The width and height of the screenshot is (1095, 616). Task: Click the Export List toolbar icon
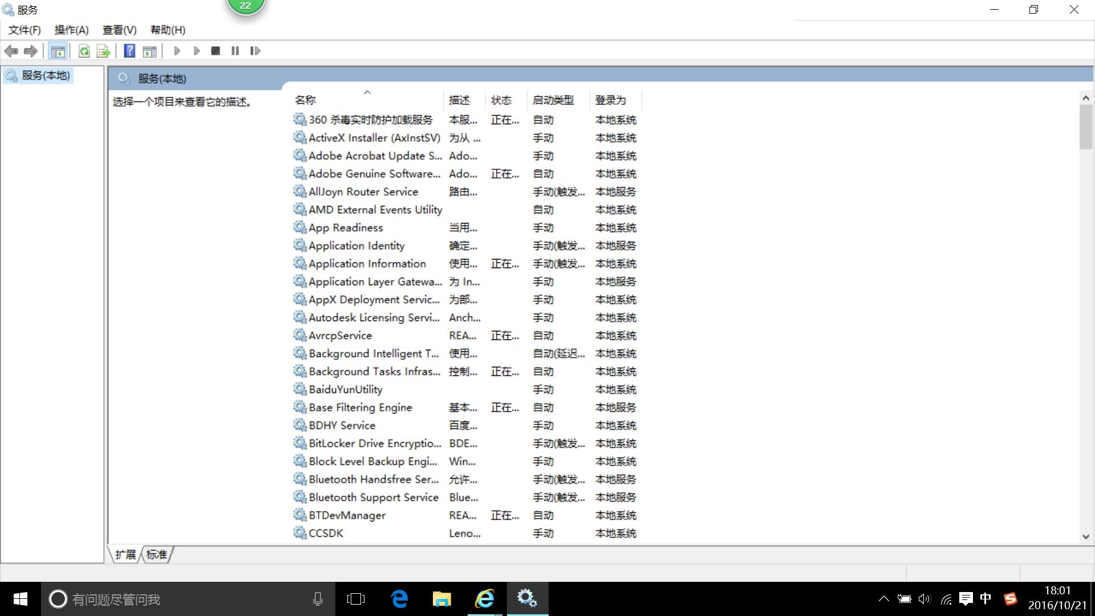[103, 51]
